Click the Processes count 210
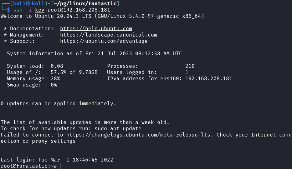The width and height of the screenshot is (292, 169). tap(190, 66)
